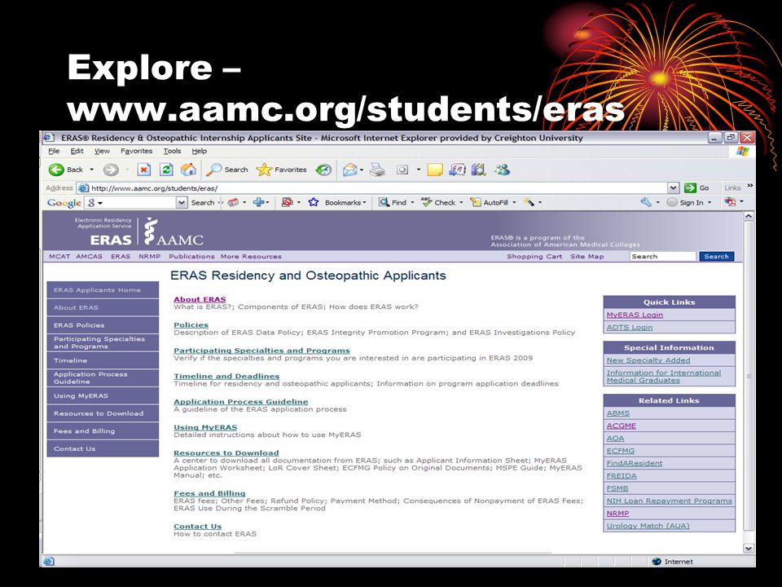Open the Messenger people icon
This screenshot has height=587, width=782.
[503, 170]
